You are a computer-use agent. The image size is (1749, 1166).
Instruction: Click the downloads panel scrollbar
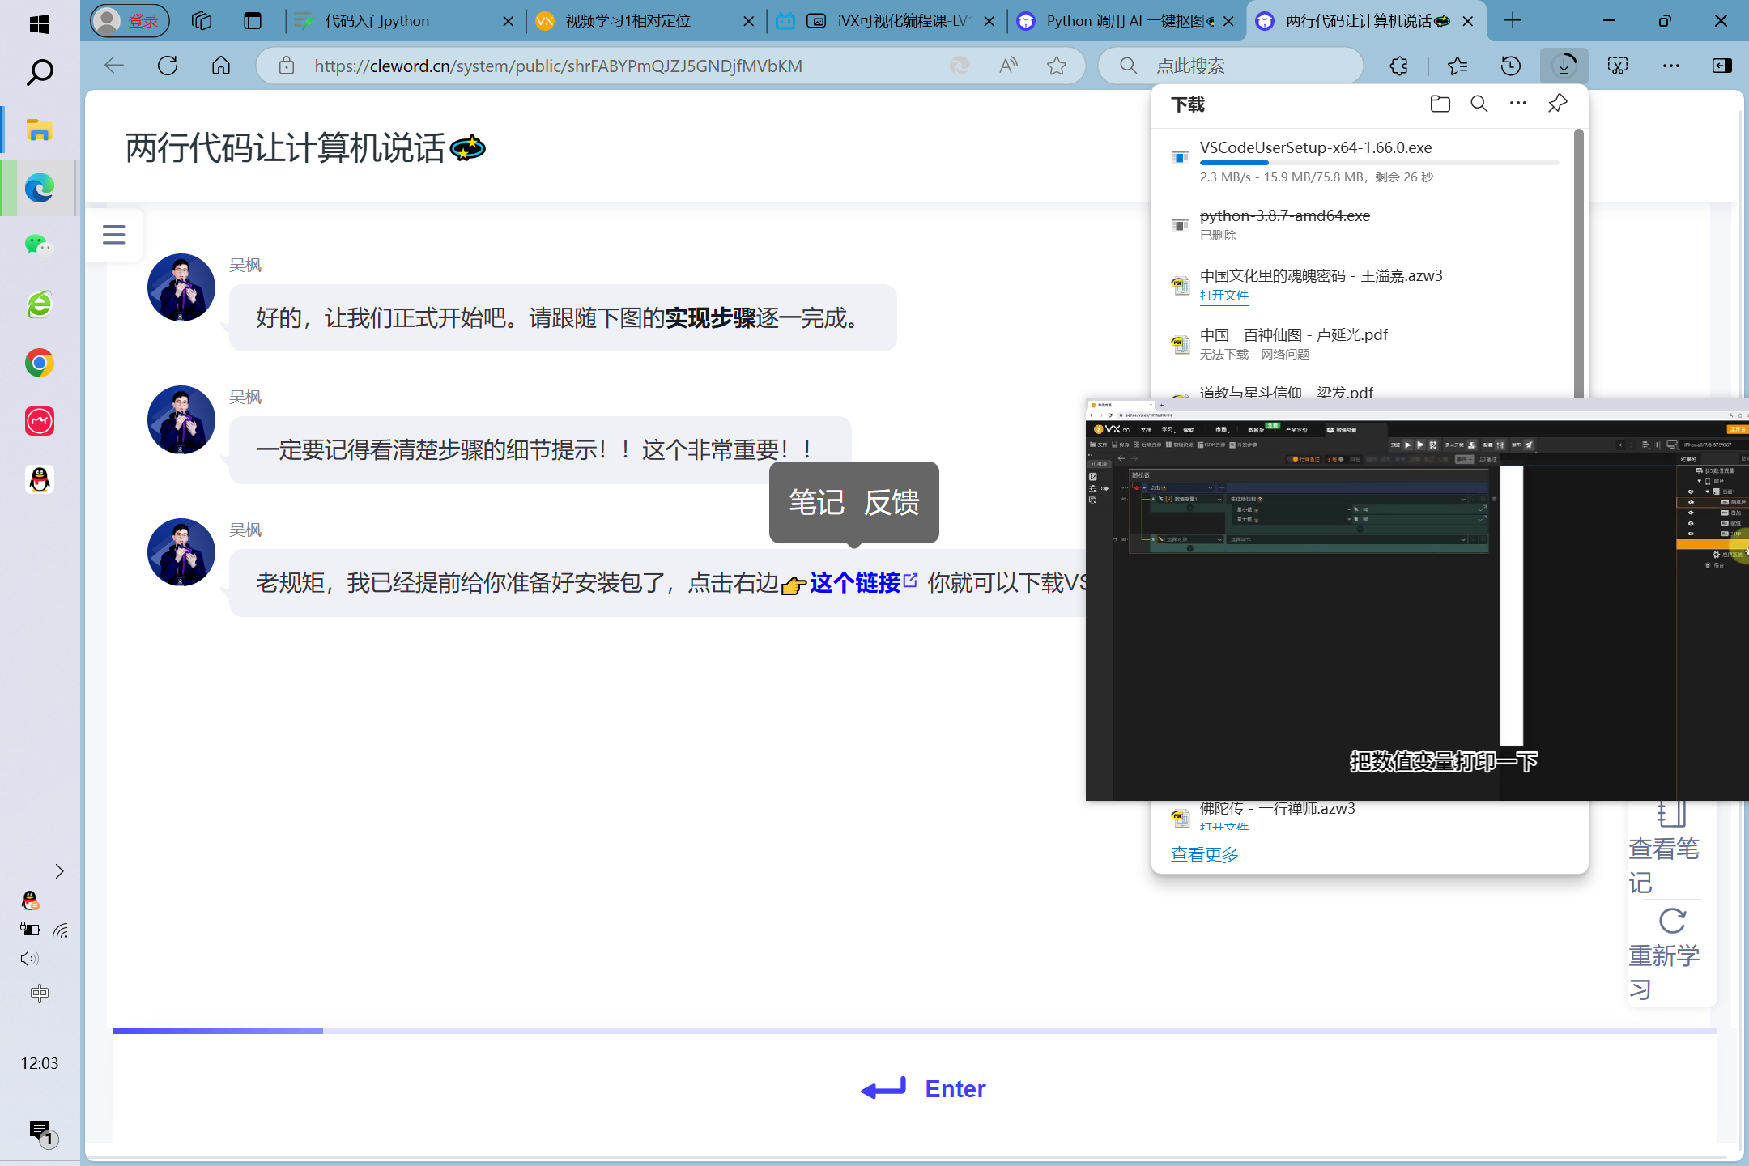1578,263
